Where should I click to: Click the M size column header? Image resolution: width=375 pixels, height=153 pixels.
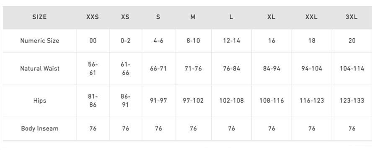coord(193,17)
